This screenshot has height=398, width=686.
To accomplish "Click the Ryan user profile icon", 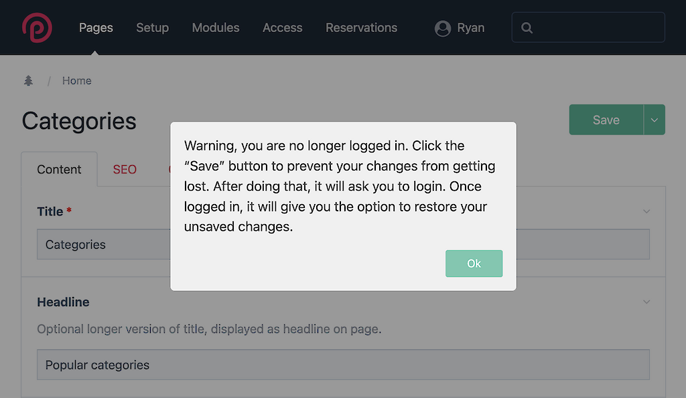I will coord(443,28).
